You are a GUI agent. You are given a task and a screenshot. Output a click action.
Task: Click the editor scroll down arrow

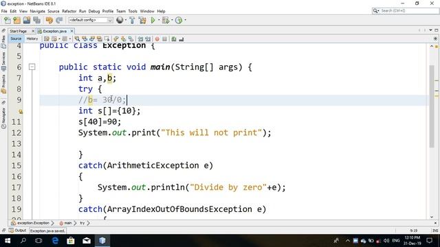click(x=432, y=217)
